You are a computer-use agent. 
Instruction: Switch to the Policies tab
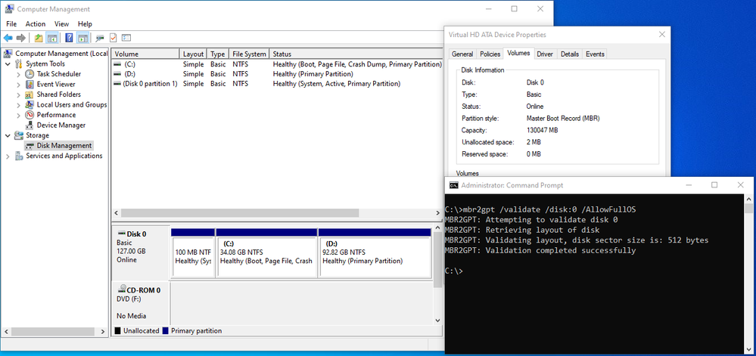click(490, 54)
